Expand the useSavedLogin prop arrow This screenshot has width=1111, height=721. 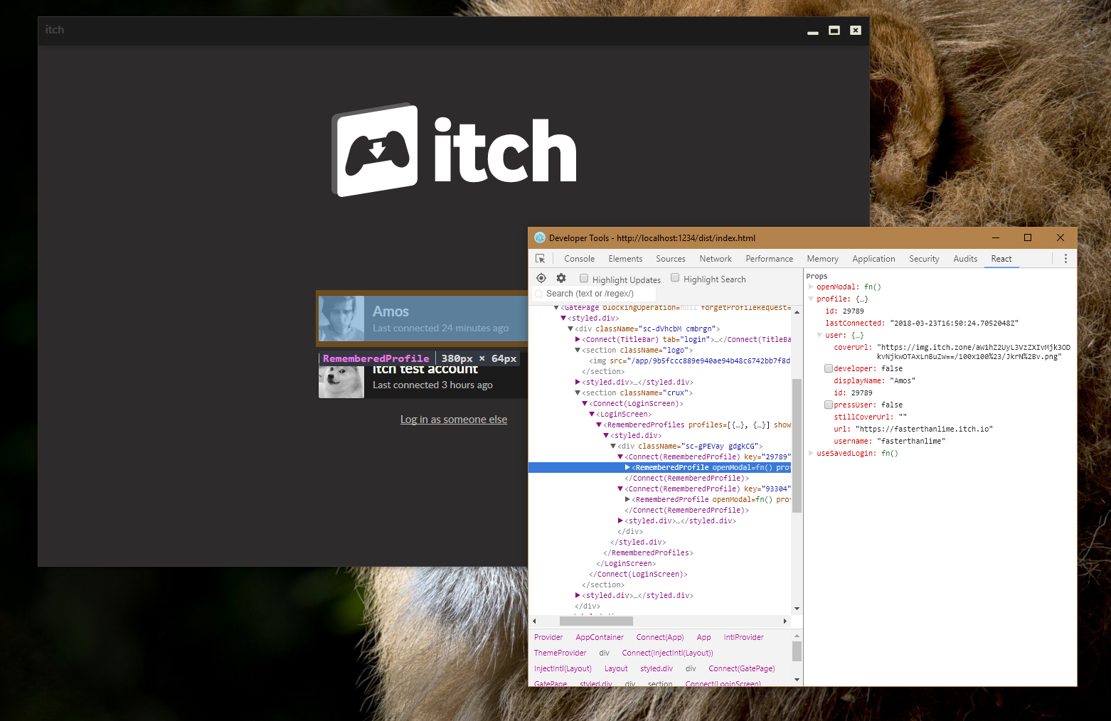[811, 454]
